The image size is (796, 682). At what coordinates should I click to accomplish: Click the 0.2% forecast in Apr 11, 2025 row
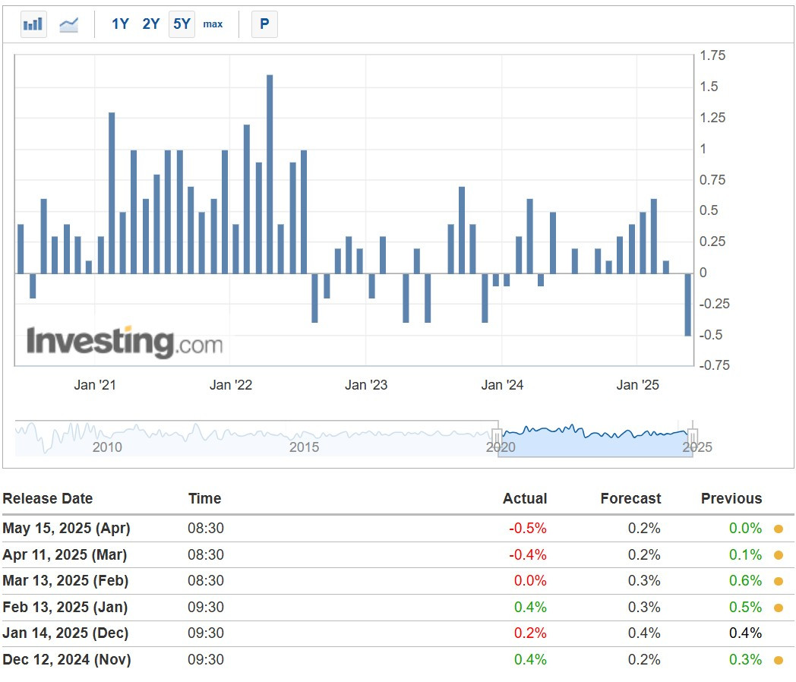click(644, 554)
